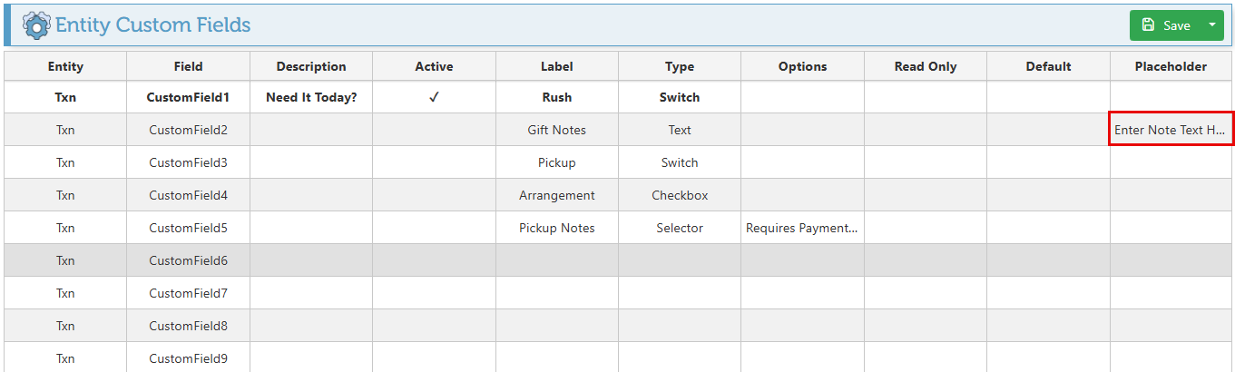
Task: Enable Active cell for CustomField2 row
Action: click(434, 130)
